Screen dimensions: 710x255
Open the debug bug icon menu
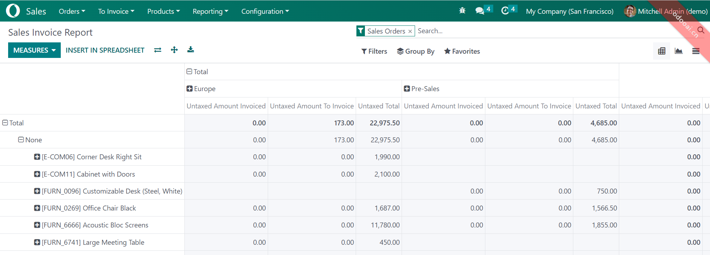click(x=462, y=11)
